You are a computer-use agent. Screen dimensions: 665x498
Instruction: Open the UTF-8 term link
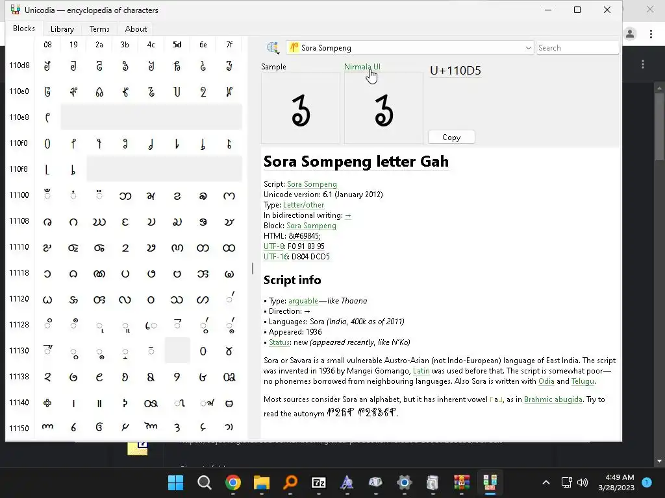[273, 246]
